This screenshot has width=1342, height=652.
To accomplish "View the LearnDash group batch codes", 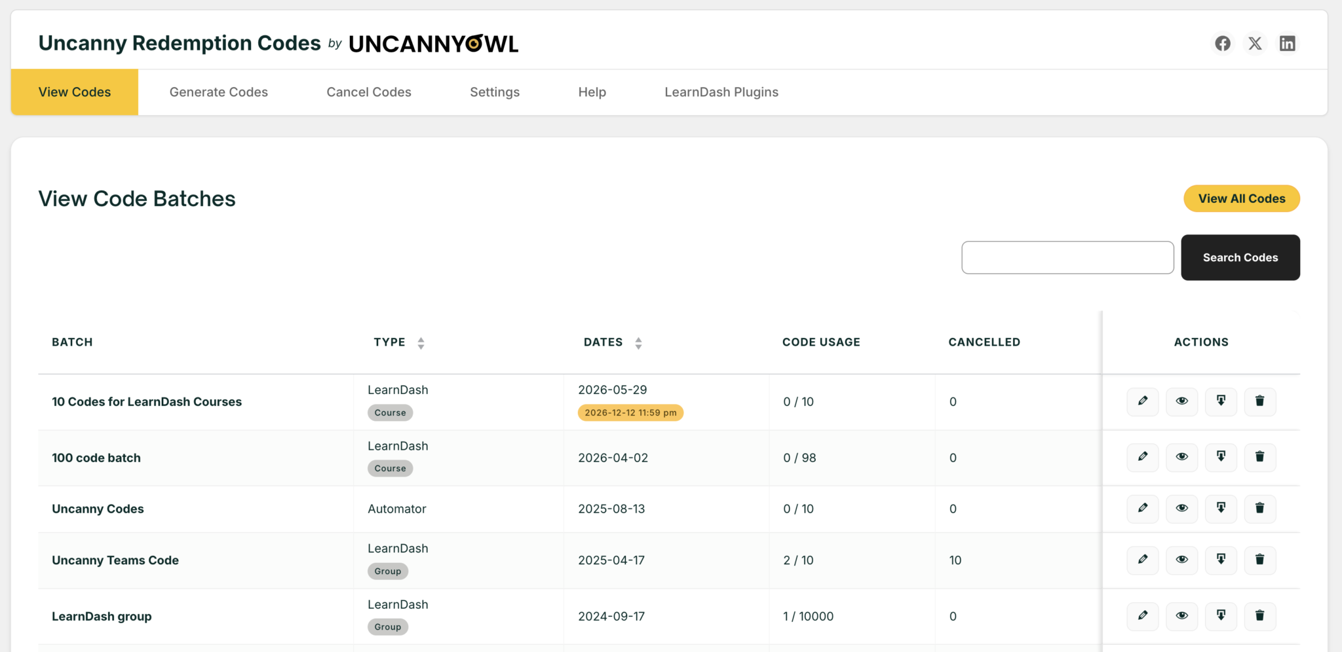I will coord(1182,616).
